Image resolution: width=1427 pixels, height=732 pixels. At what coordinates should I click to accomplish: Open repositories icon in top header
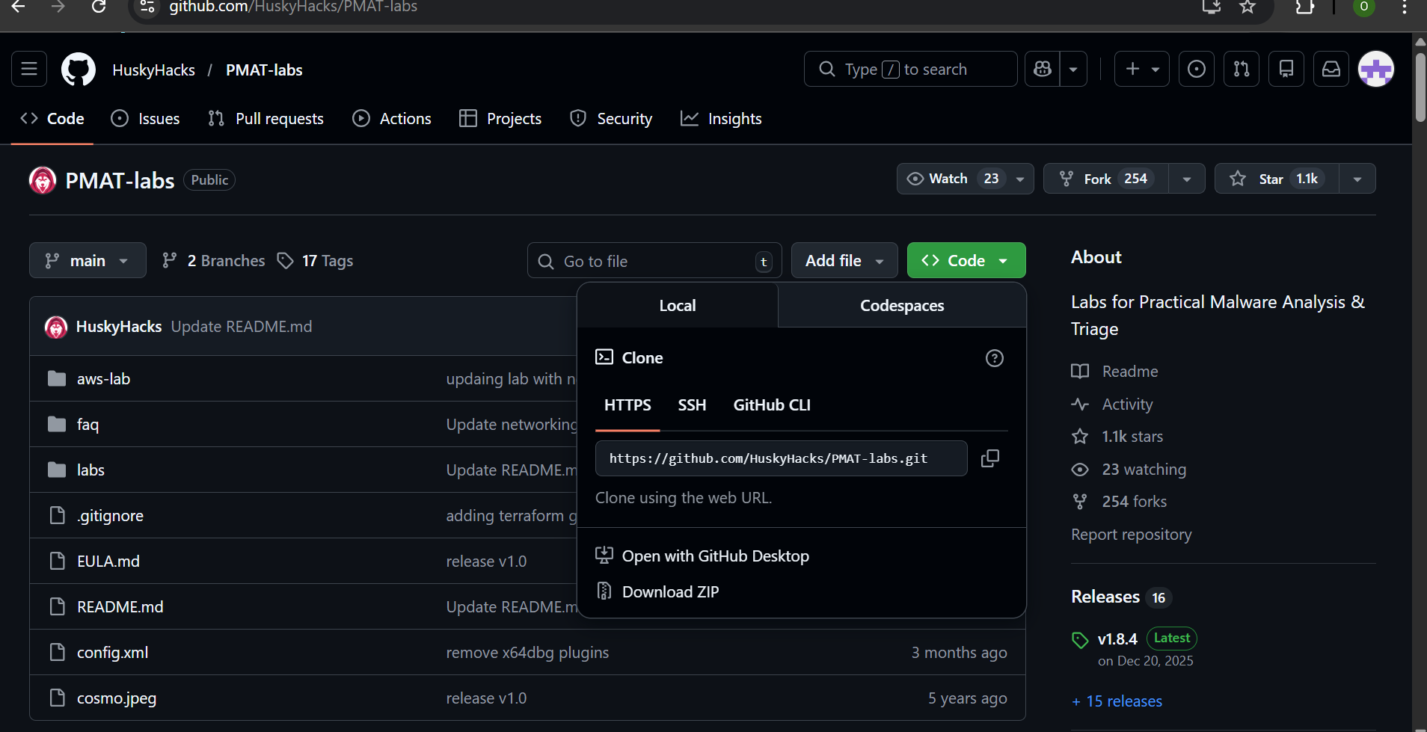(x=1286, y=70)
